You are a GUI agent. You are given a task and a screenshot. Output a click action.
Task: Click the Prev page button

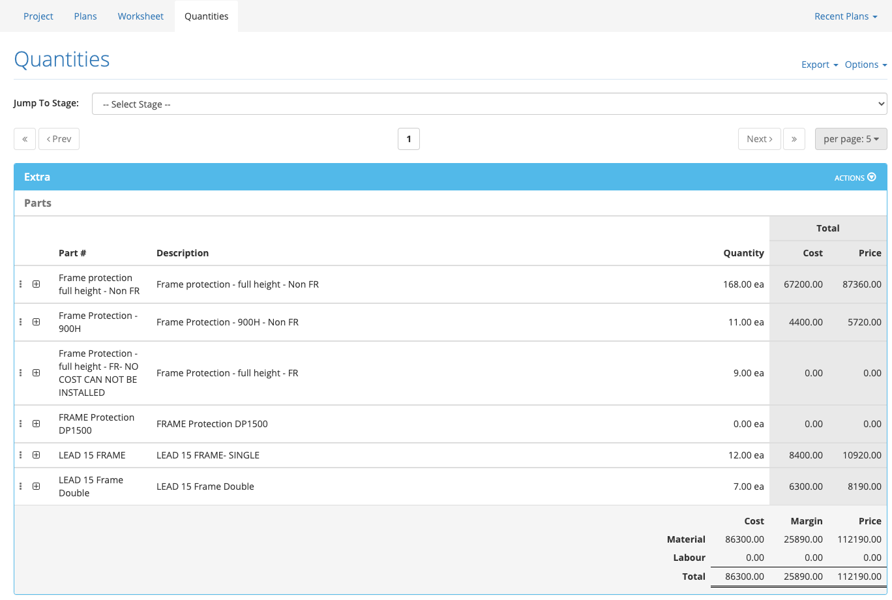click(59, 139)
